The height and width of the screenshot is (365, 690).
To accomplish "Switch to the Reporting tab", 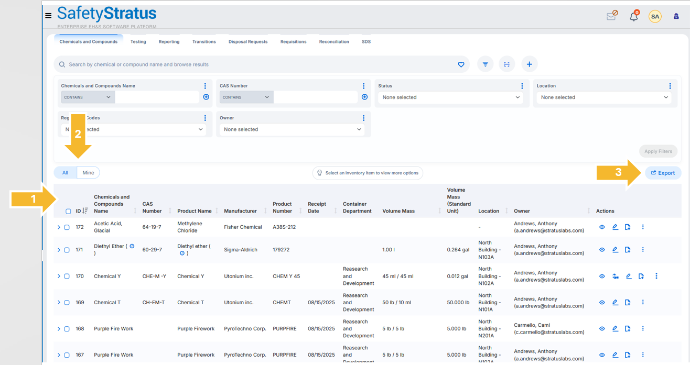I will tap(169, 41).
